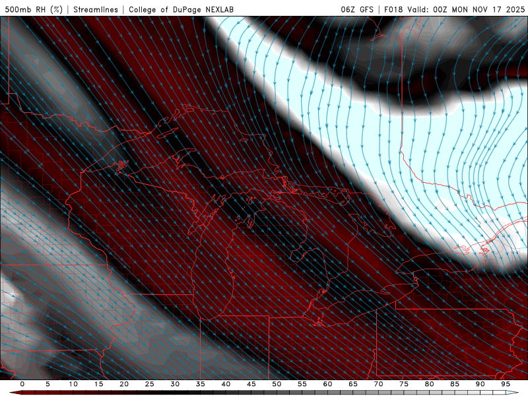Click the 40 label on the RH legend

226,384
